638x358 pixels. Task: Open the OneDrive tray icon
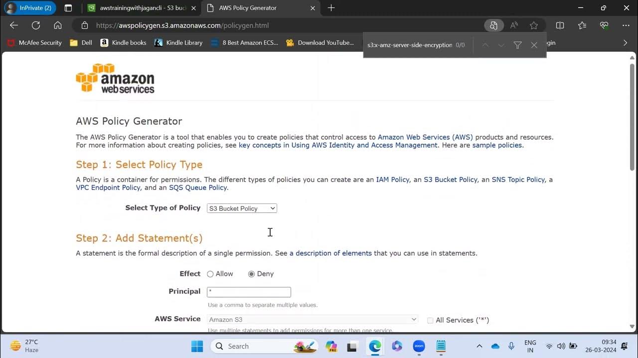pyautogui.click(x=495, y=346)
